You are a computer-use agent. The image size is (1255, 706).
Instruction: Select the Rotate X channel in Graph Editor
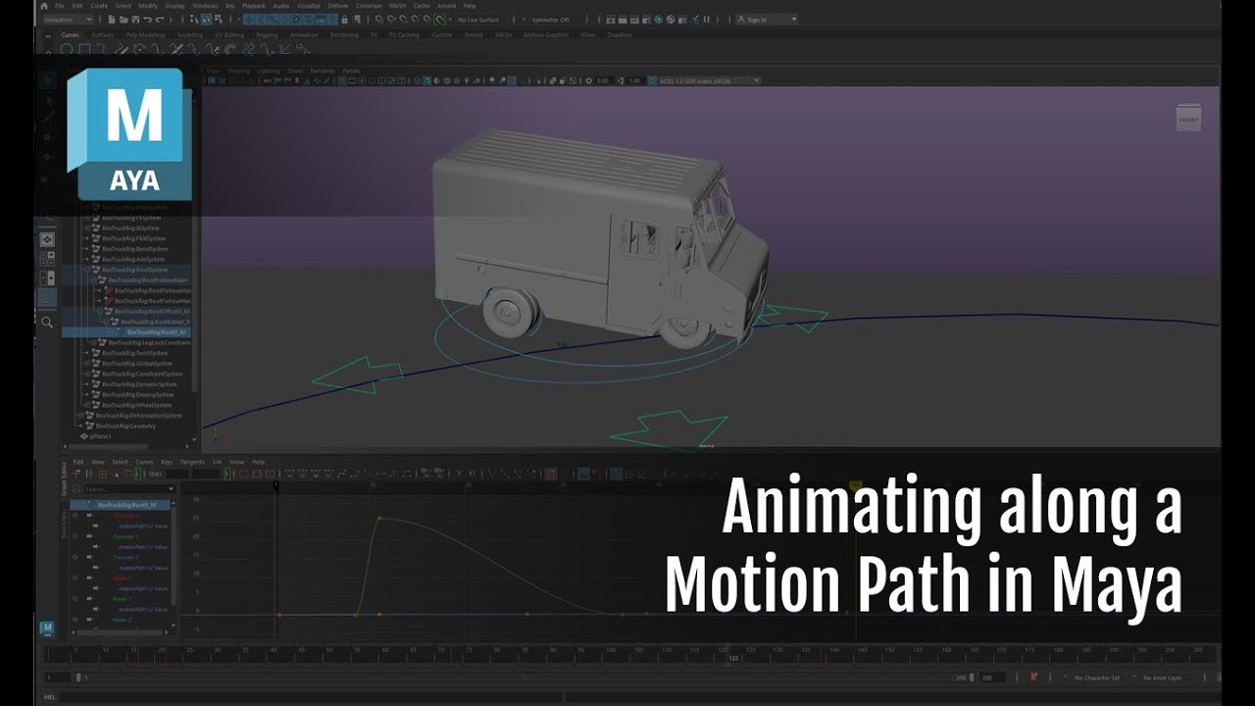coord(122,579)
